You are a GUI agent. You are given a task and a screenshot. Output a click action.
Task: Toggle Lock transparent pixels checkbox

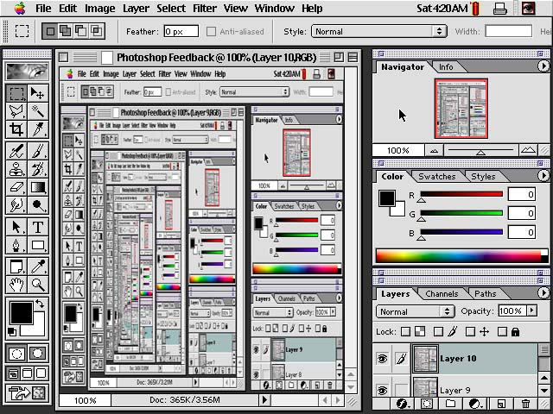pyautogui.click(x=406, y=331)
